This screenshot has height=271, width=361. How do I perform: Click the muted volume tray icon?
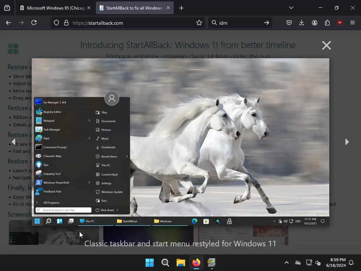coord(318,263)
